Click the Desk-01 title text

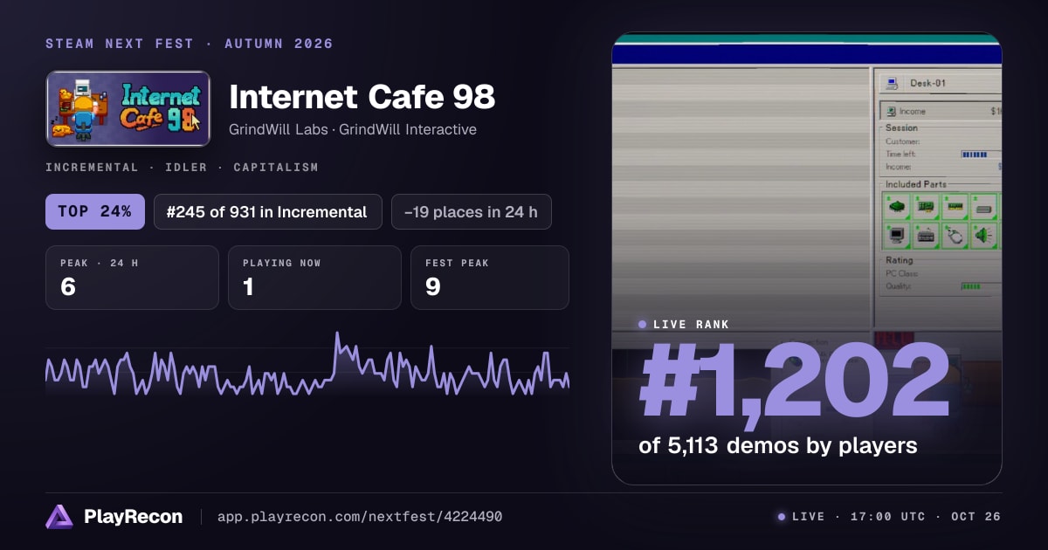(927, 84)
